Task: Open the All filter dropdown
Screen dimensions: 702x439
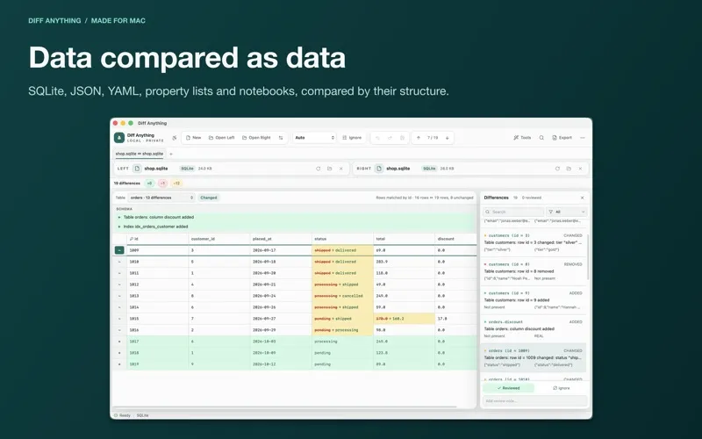Action: pyautogui.click(x=566, y=212)
